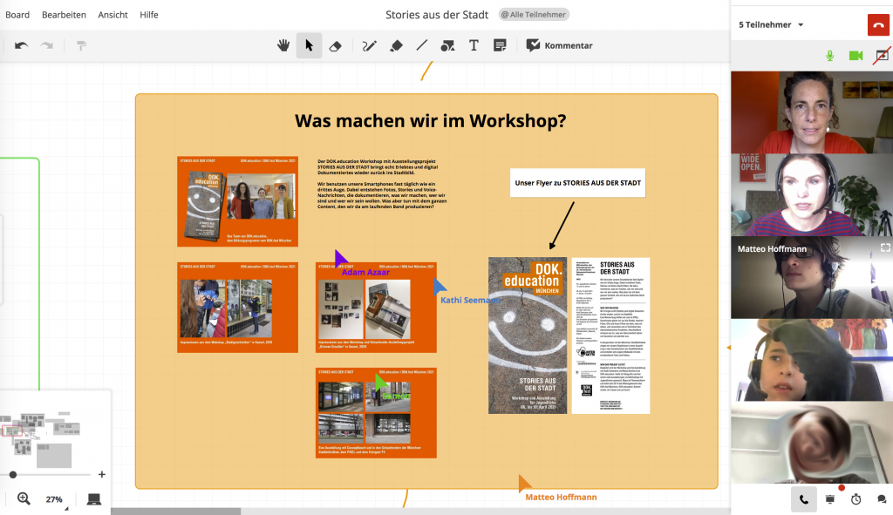
Task: Toggle the microphone mute
Action: pos(830,56)
